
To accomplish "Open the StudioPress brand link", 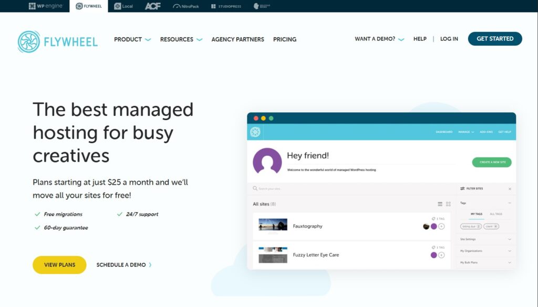I will (226, 6).
